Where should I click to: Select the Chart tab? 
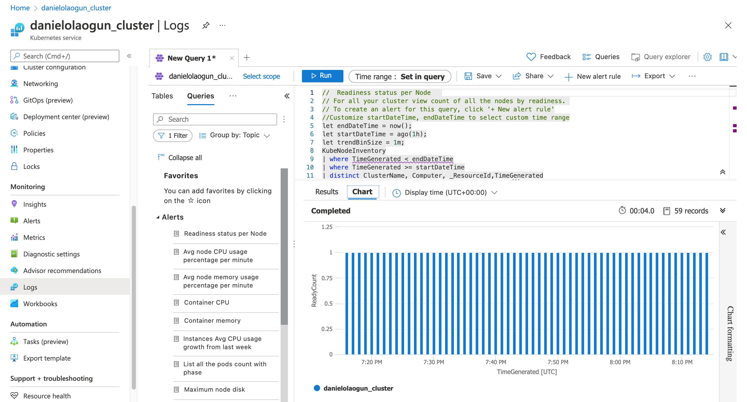click(x=363, y=192)
